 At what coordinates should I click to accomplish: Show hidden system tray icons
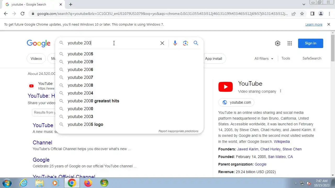pyautogui.click(x=296, y=183)
